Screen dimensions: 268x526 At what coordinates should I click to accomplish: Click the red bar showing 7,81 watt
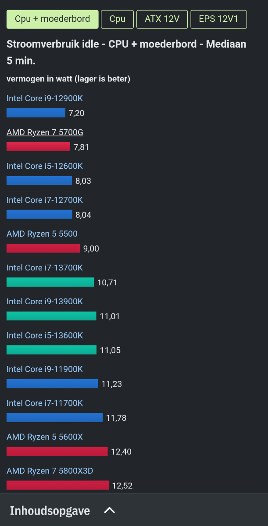tap(38, 147)
